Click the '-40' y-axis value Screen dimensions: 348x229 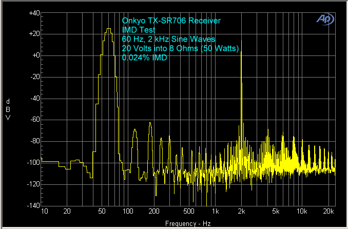(x=35, y=98)
